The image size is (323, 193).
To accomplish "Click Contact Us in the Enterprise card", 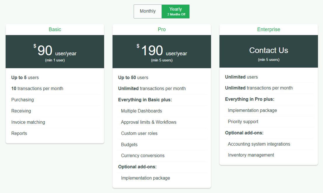I will point(268,50).
